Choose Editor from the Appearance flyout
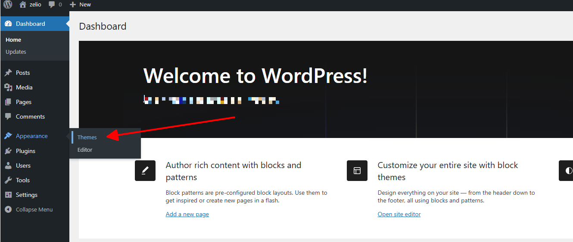Image resolution: width=573 pixels, height=242 pixels. [x=85, y=150]
